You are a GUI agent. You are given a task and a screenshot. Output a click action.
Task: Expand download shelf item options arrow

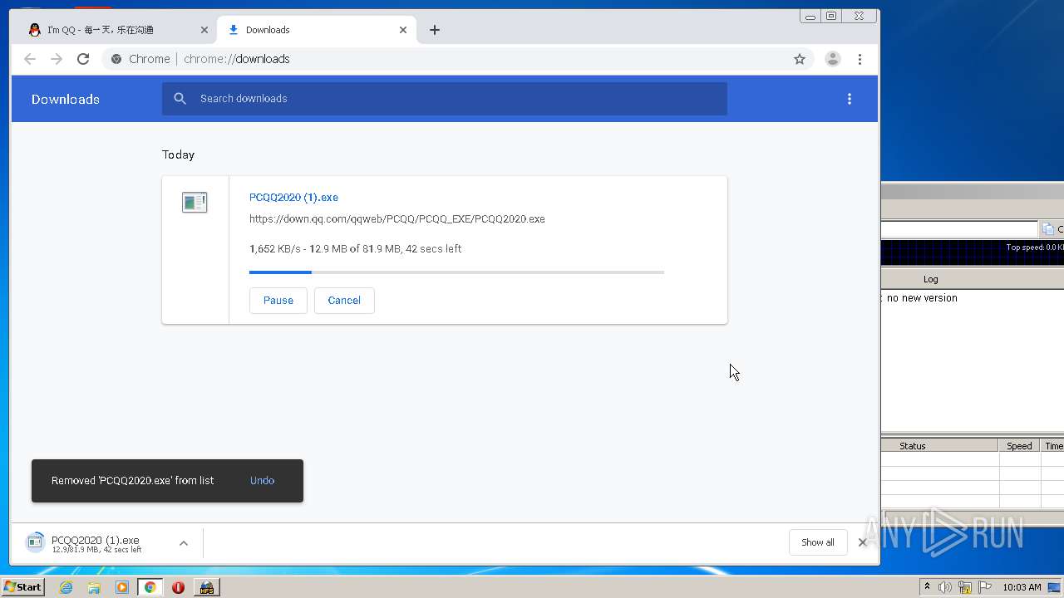[184, 543]
